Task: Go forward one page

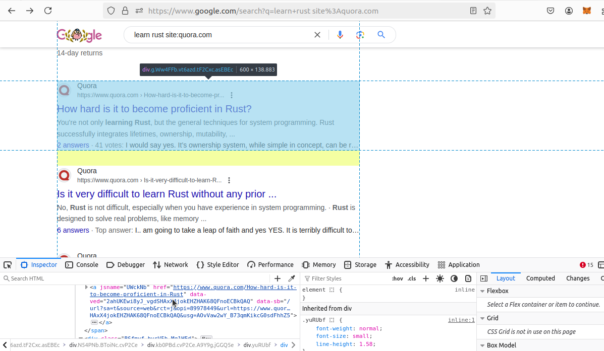Action: tap(30, 11)
